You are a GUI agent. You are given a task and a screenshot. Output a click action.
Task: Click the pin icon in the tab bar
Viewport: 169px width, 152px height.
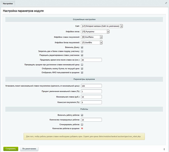166,3
